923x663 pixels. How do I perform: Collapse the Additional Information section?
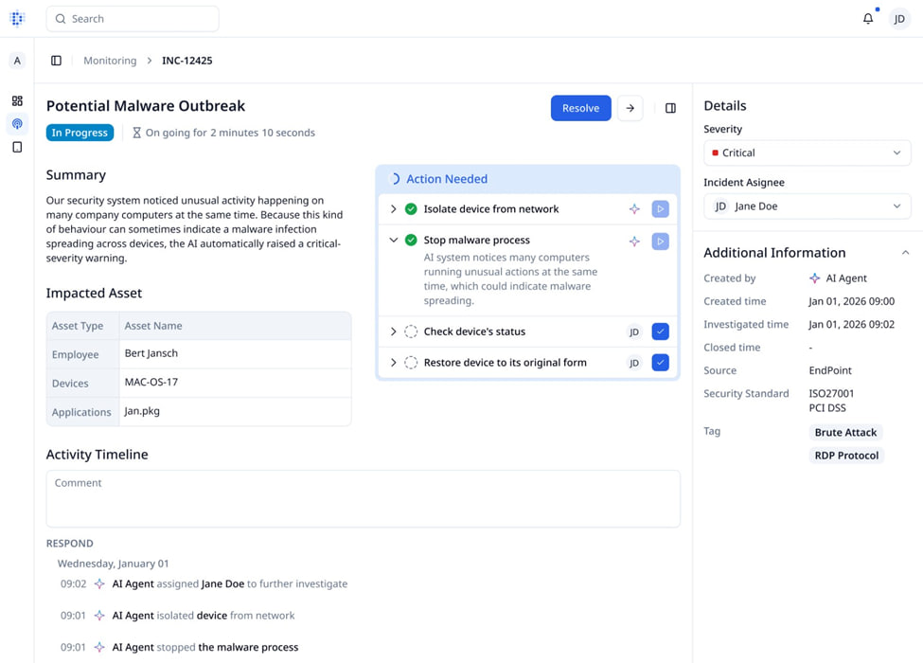coord(905,253)
